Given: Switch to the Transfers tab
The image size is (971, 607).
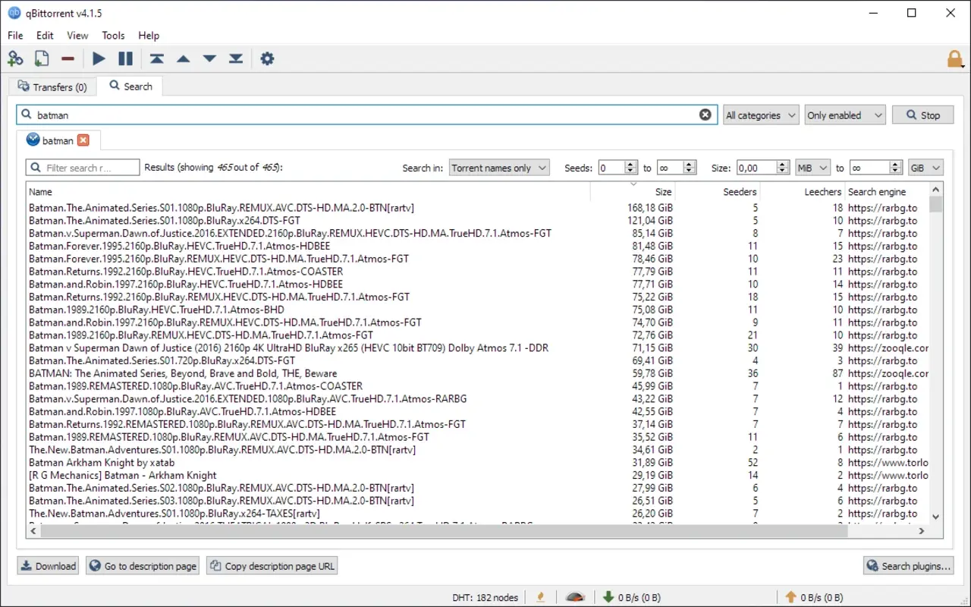Looking at the screenshot, I should tap(52, 86).
